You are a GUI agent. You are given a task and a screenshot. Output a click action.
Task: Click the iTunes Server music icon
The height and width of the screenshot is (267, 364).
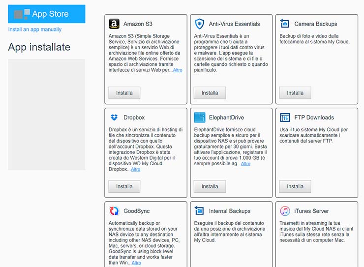pyautogui.click(x=285, y=211)
